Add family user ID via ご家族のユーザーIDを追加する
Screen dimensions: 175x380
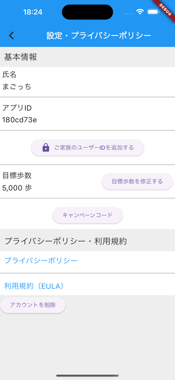[x=88, y=148]
